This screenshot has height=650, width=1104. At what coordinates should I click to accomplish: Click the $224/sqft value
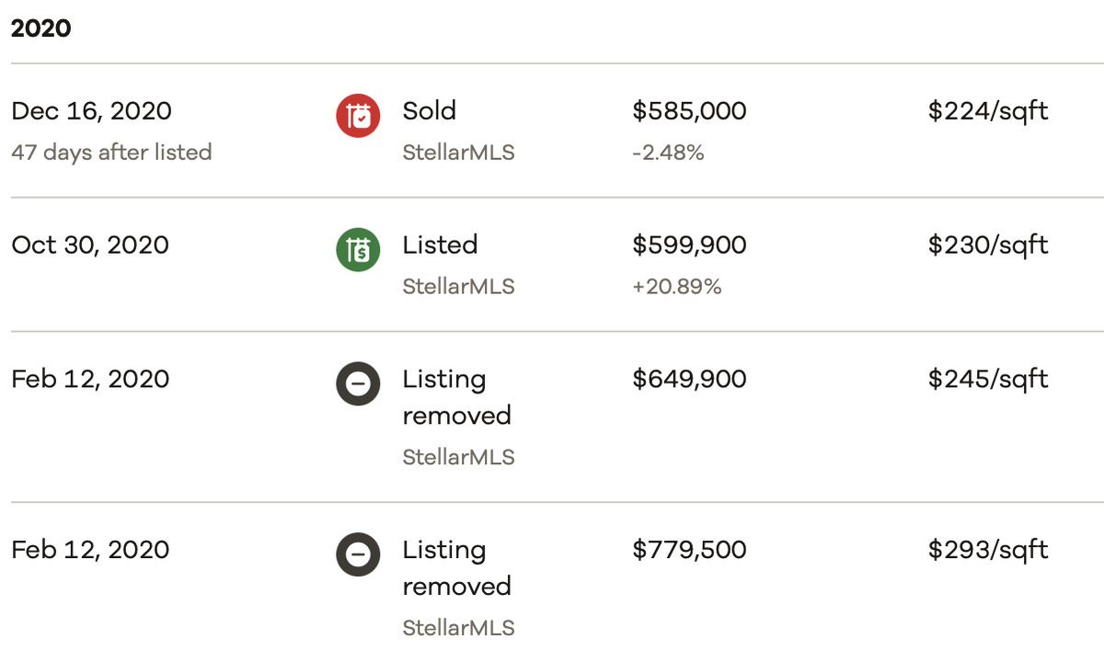tap(988, 112)
